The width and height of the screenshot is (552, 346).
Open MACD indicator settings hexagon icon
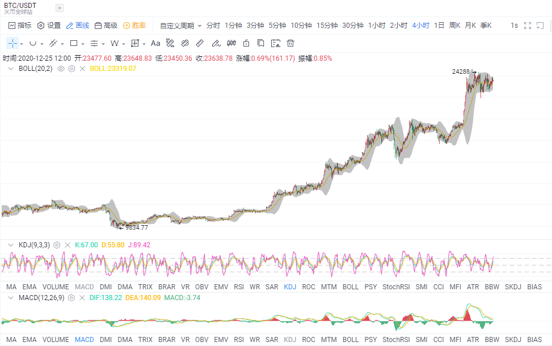point(71,298)
